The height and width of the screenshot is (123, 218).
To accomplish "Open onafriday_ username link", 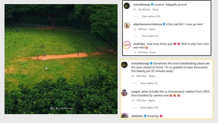I will point(140,44).
